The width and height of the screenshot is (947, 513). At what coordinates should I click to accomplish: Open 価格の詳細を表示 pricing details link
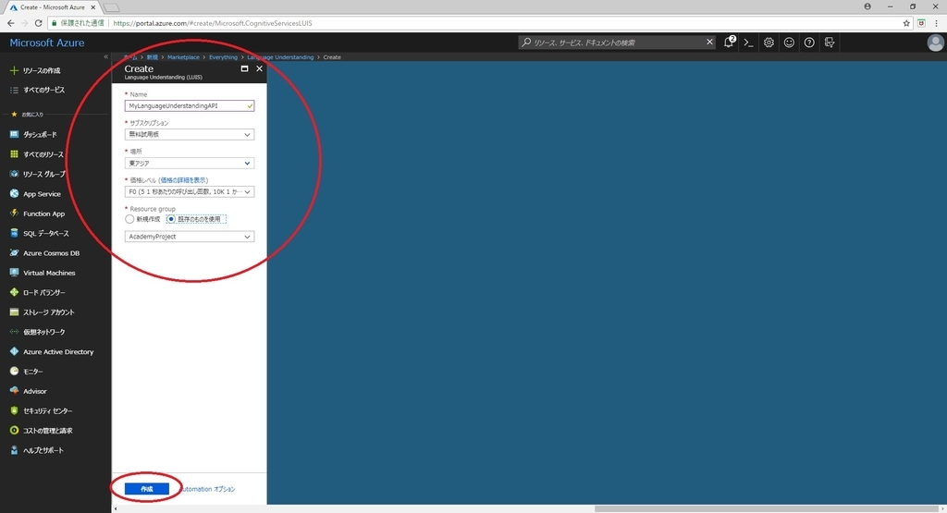184,180
